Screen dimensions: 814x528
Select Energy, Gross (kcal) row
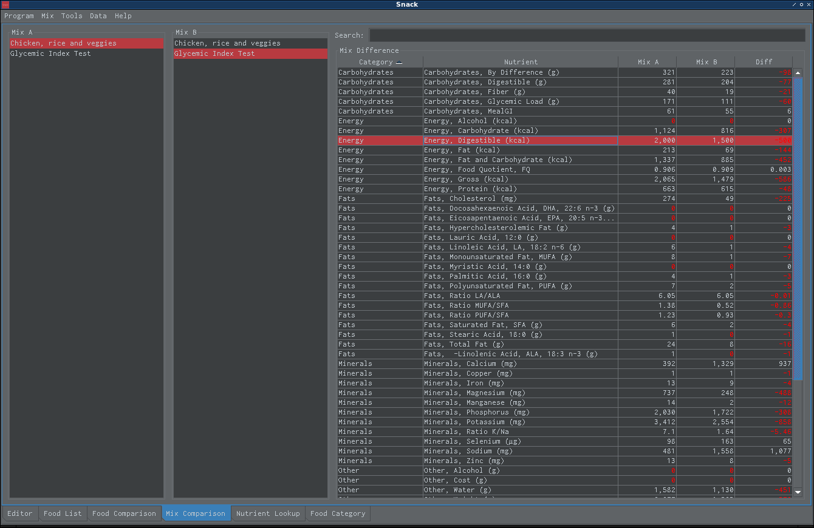[x=564, y=179]
